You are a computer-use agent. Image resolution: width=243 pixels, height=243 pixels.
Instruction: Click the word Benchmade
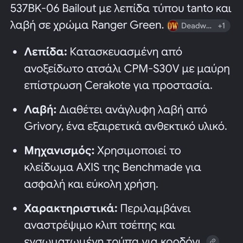(152, 167)
